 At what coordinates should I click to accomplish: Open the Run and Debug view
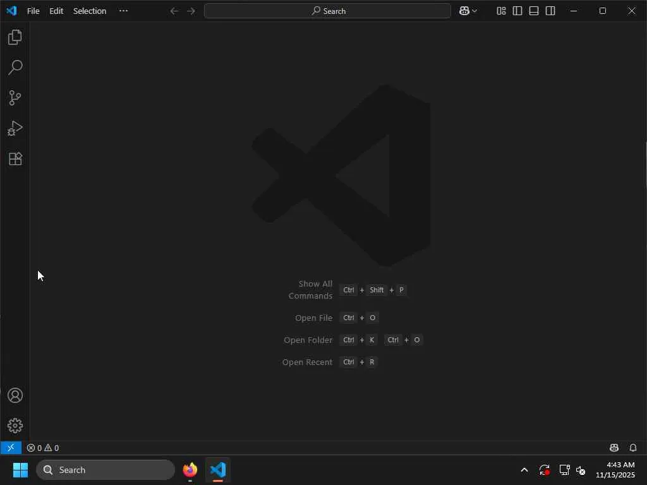tap(15, 128)
